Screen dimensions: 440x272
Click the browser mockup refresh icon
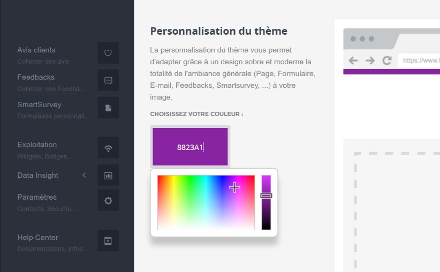click(387, 61)
